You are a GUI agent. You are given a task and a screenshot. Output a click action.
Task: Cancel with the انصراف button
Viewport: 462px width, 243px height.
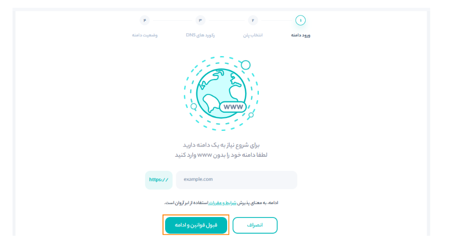(255, 225)
